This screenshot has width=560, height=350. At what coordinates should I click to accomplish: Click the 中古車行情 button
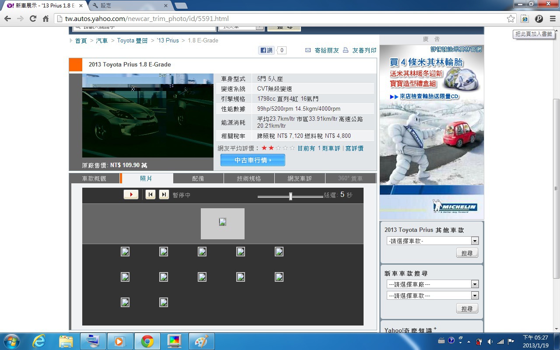tap(252, 160)
